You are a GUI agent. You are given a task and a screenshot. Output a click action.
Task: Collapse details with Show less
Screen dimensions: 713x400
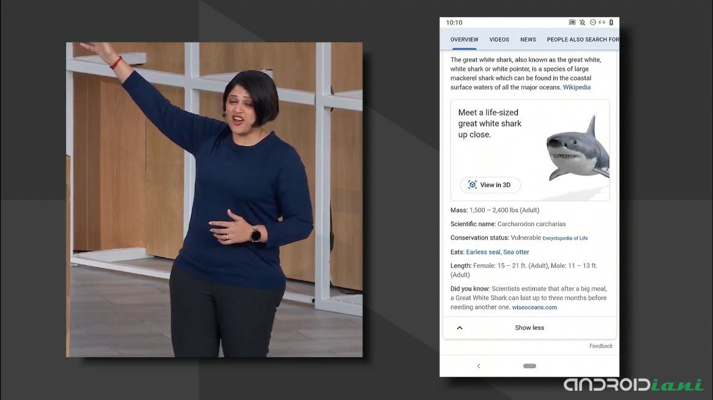530,328
